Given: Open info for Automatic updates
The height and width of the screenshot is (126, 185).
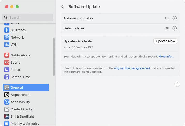Looking at the screenshot, I should (x=174, y=18).
